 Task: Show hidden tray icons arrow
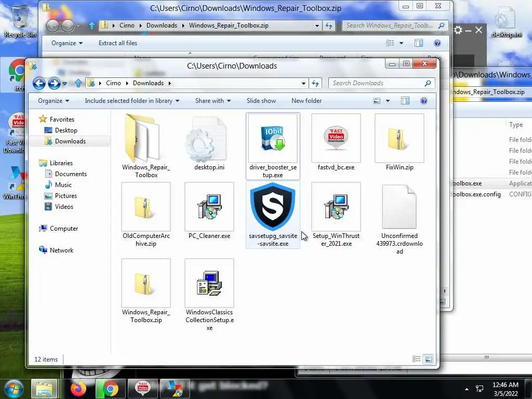[467, 389]
